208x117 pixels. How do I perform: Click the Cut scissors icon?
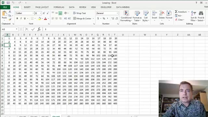10,12
